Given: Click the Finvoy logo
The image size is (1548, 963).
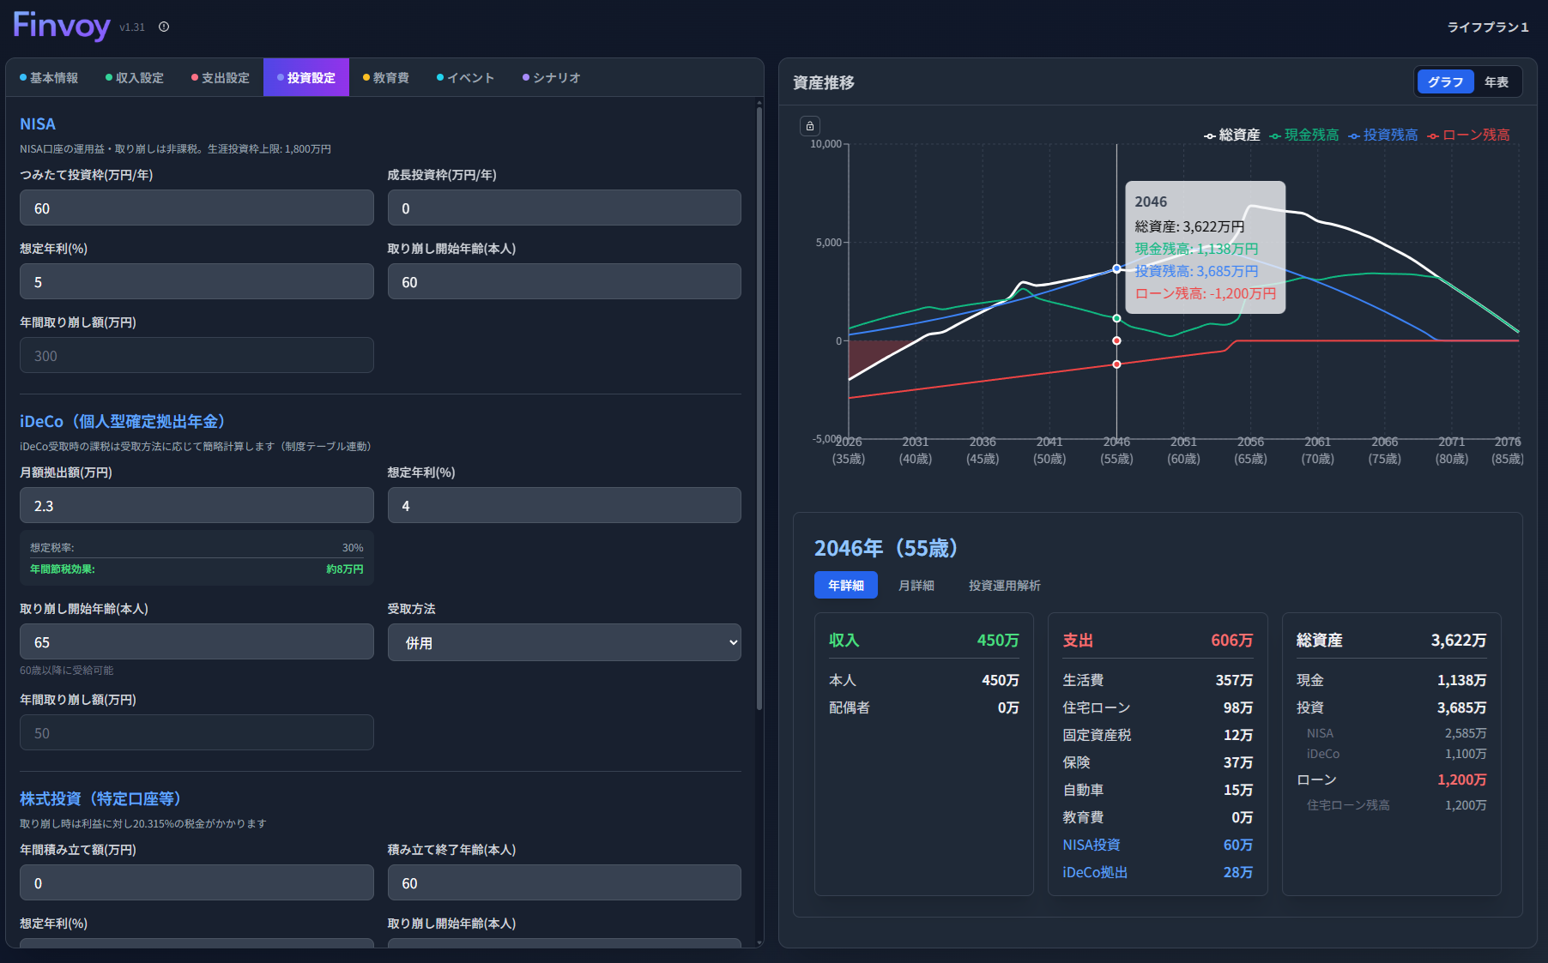Looking at the screenshot, I should click(62, 26).
